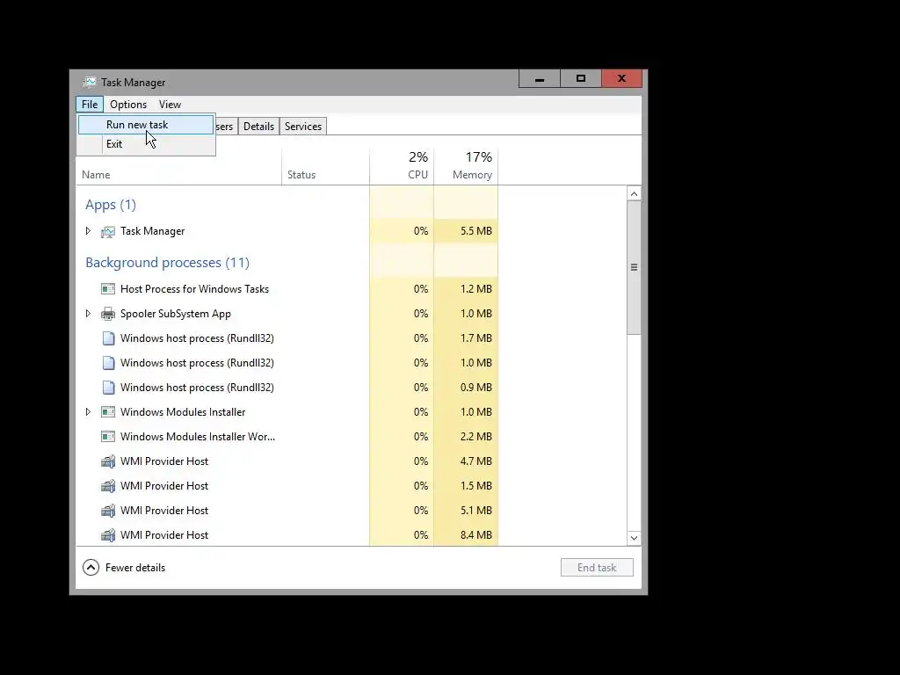Image resolution: width=900 pixels, height=675 pixels.
Task: Click icon of Rundll32 row using 1.7 MB
Action: (x=108, y=338)
